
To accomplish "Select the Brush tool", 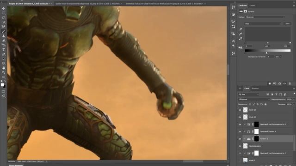I will click(x=3, y=31).
